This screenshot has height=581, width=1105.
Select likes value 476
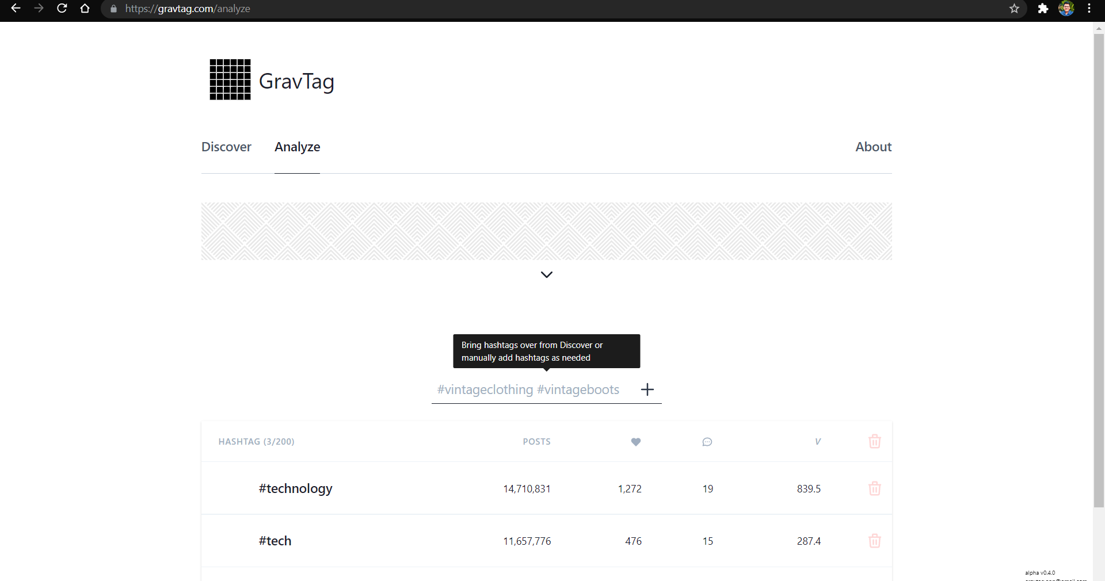(x=633, y=541)
